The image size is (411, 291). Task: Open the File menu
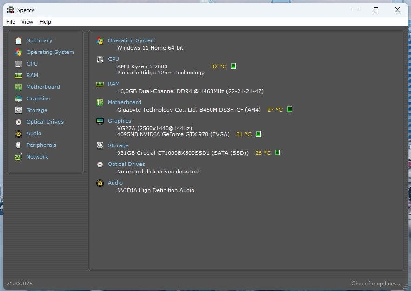click(x=11, y=22)
